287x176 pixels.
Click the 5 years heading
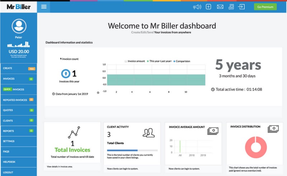click(238, 65)
